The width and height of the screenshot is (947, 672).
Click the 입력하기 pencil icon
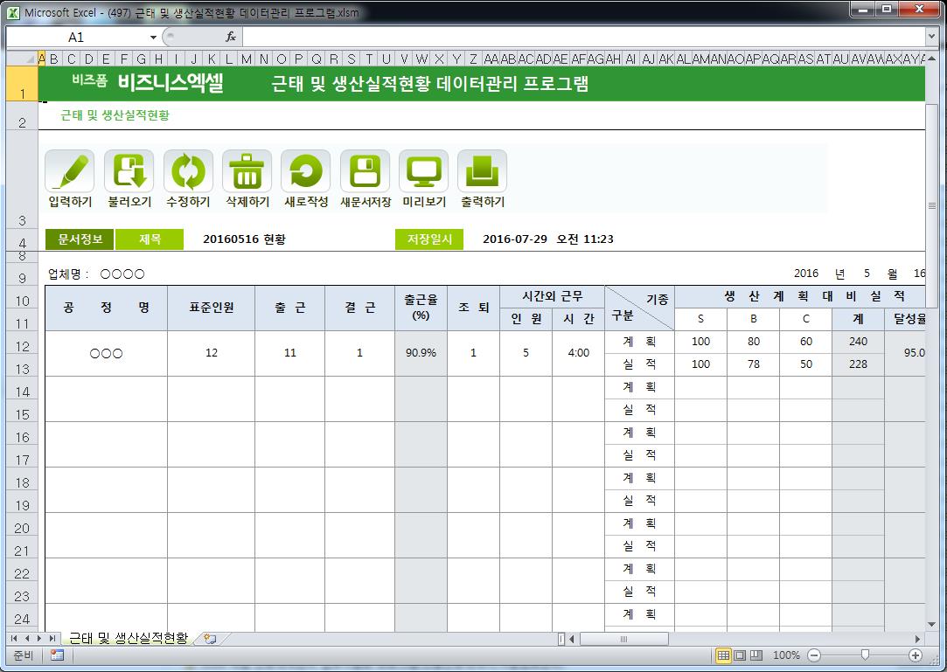[x=69, y=171]
